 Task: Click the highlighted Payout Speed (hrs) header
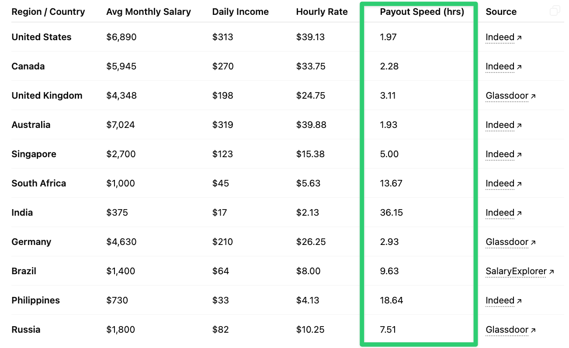pos(422,12)
